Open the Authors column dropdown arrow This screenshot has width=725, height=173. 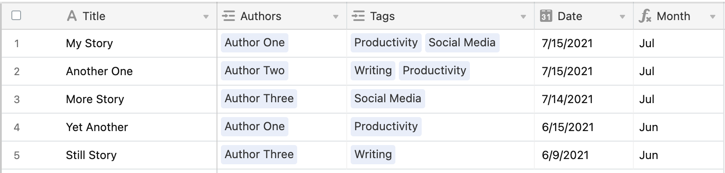(x=336, y=17)
